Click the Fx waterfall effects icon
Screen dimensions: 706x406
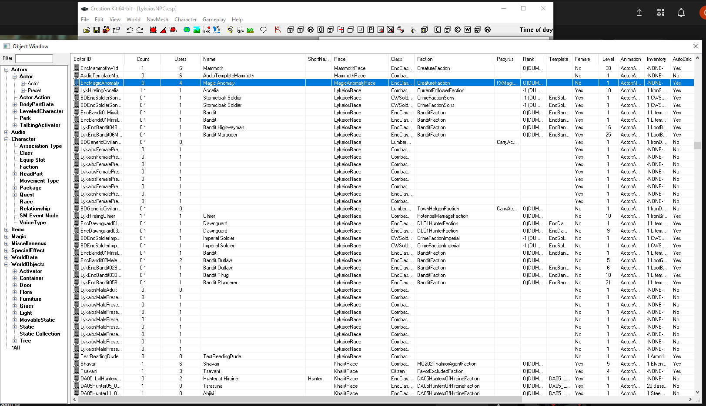(217, 30)
